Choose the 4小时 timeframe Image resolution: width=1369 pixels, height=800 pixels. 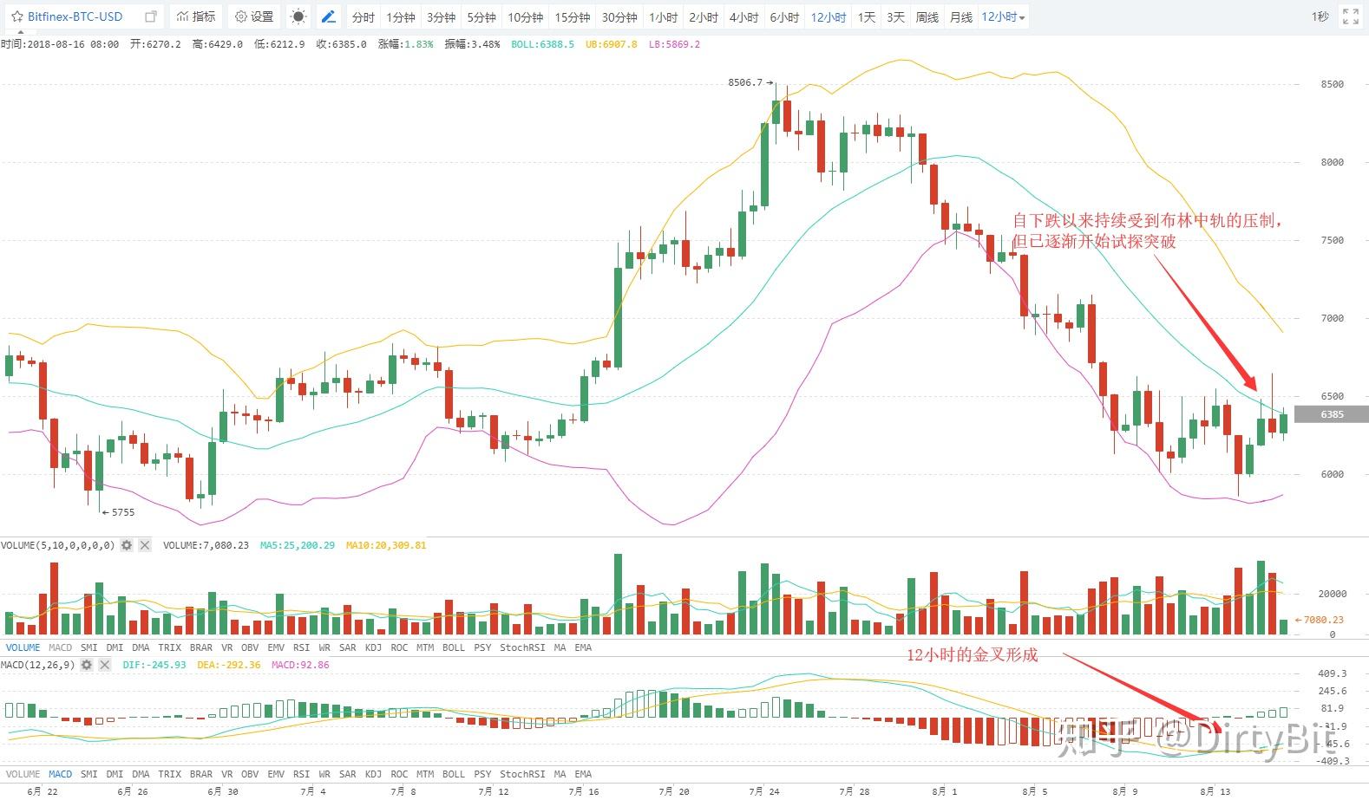tap(743, 16)
